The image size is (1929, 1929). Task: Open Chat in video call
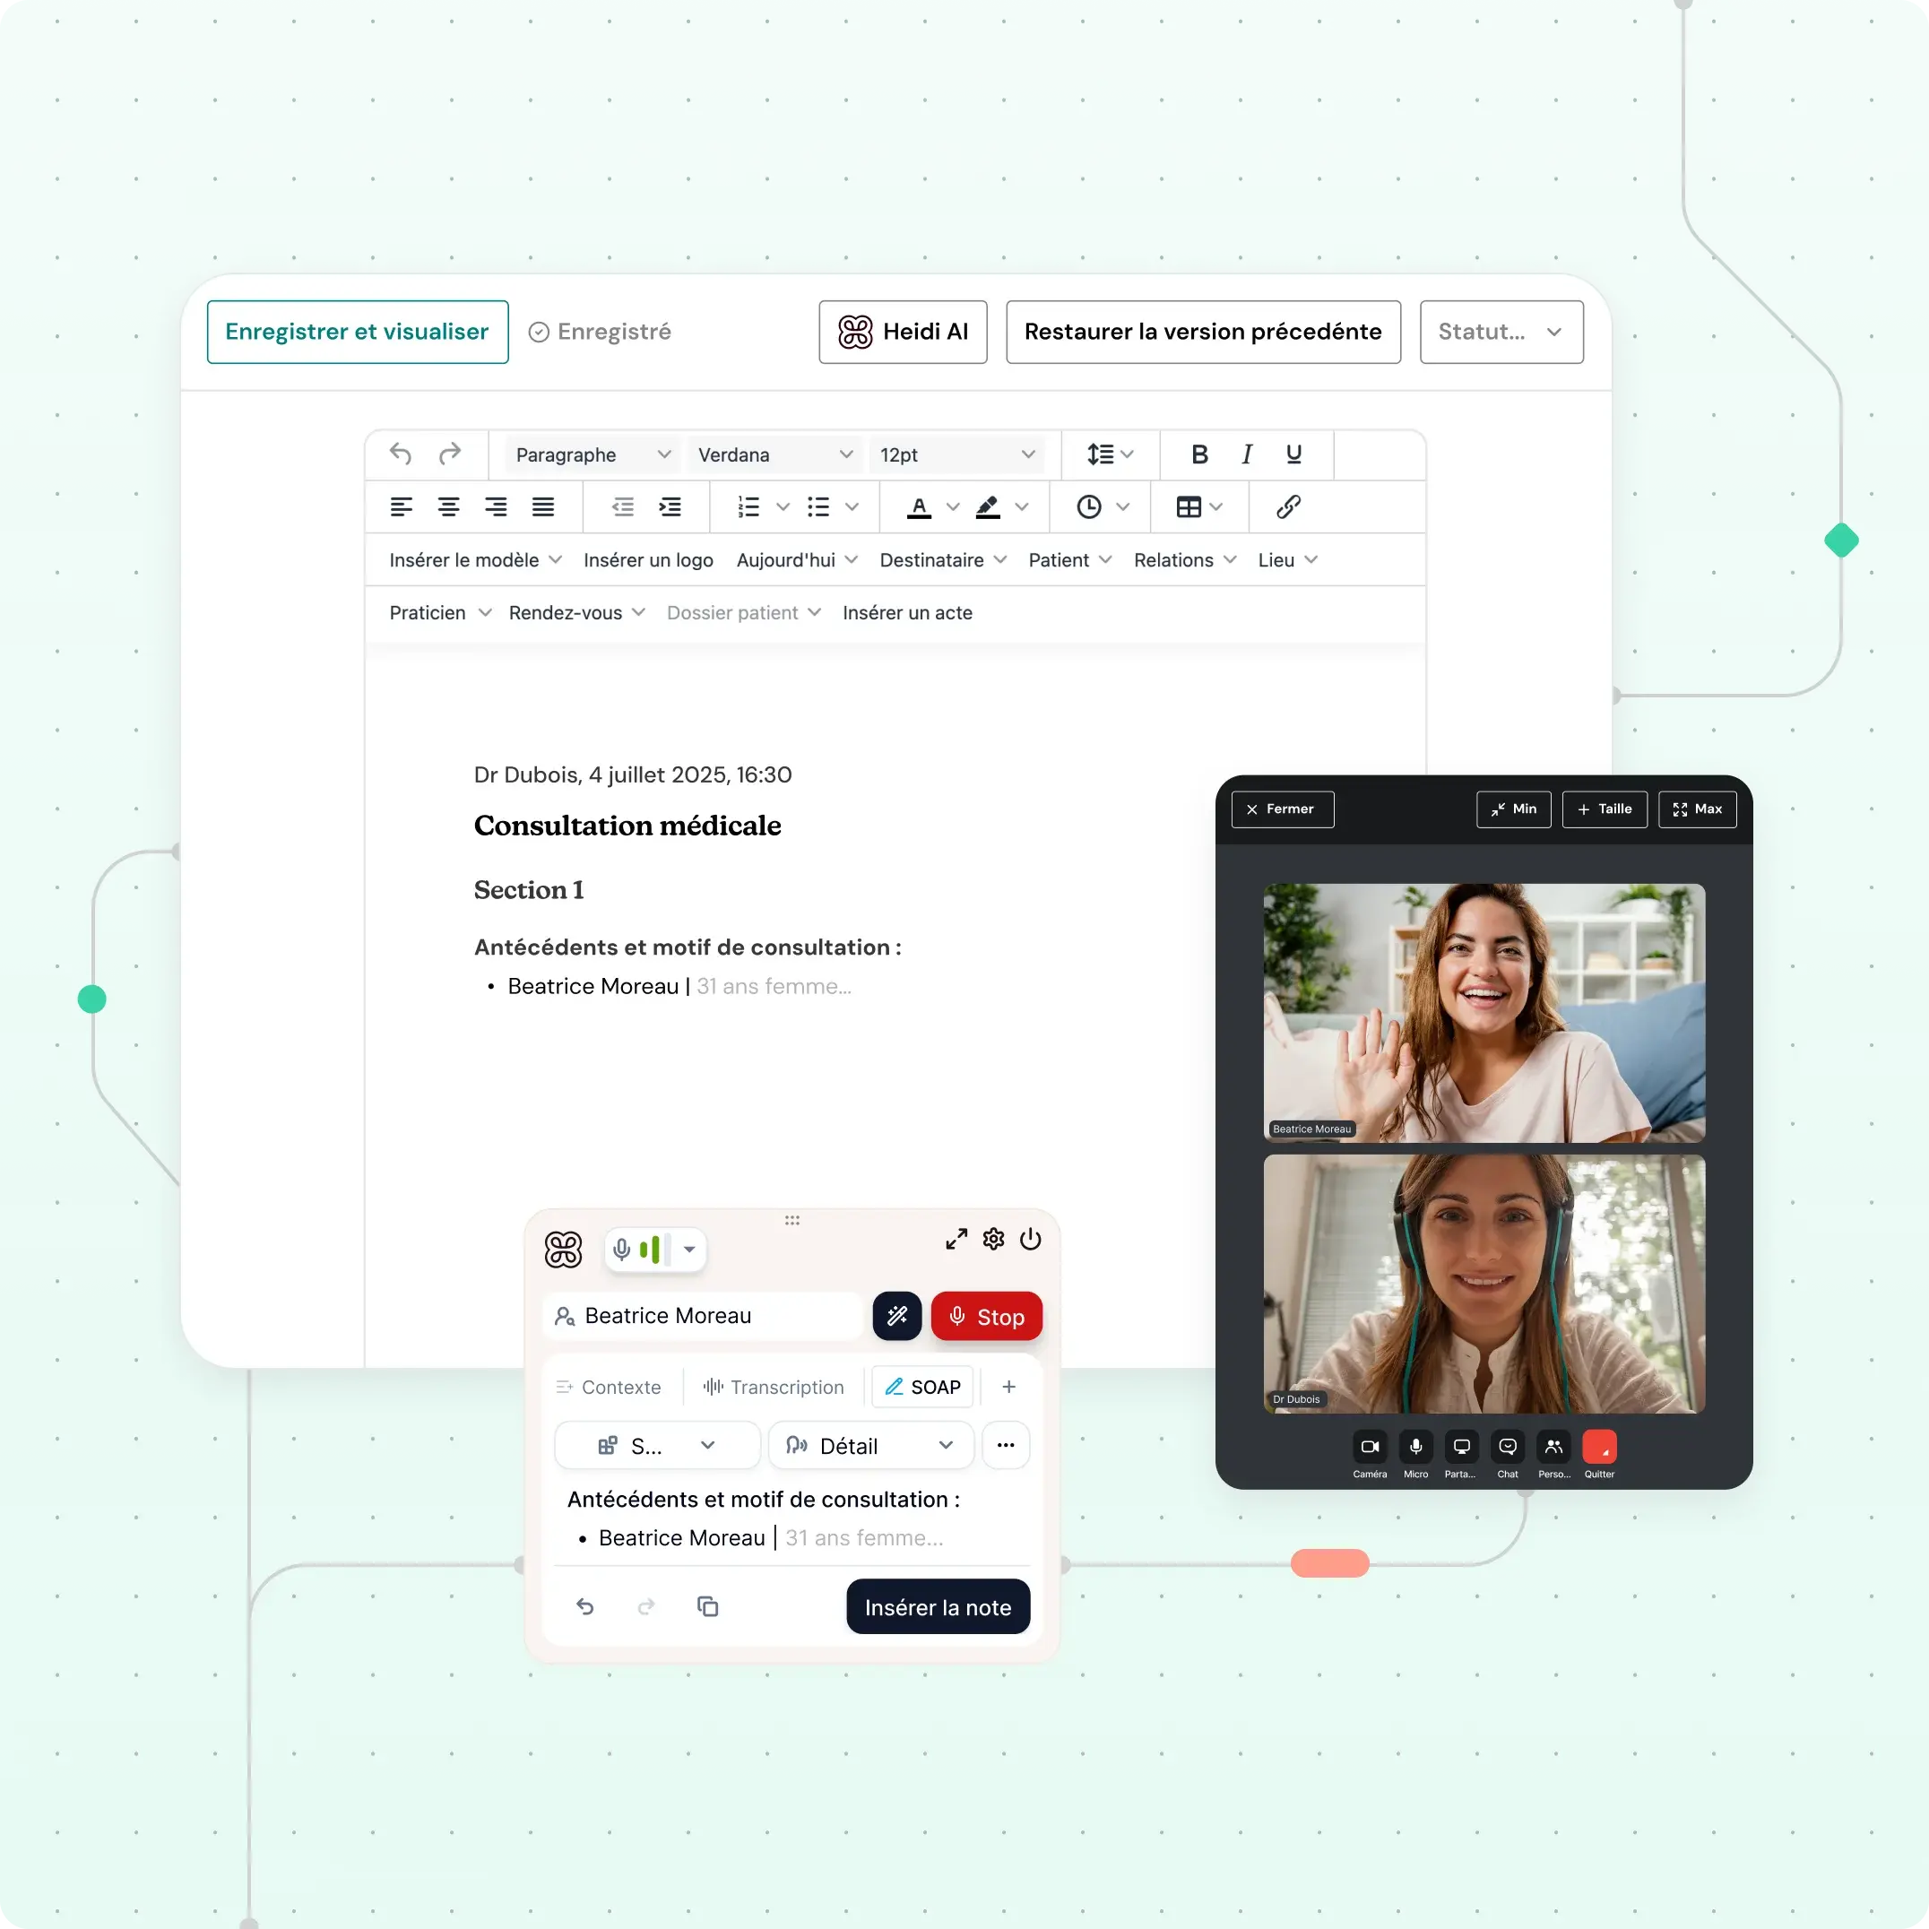pos(1507,1447)
